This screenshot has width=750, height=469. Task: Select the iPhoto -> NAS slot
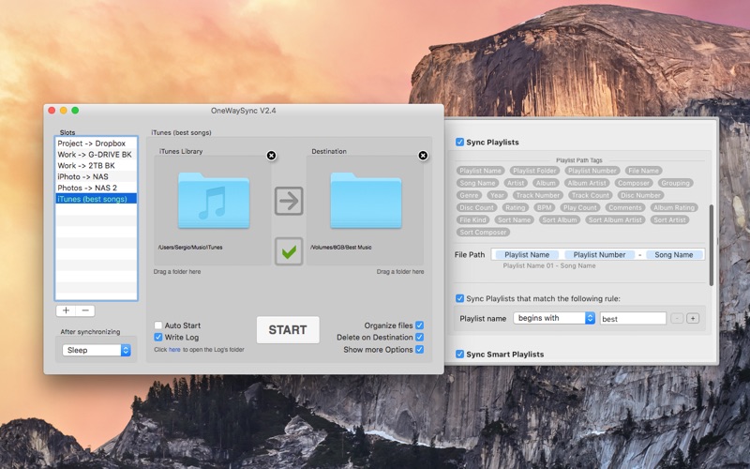97,176
